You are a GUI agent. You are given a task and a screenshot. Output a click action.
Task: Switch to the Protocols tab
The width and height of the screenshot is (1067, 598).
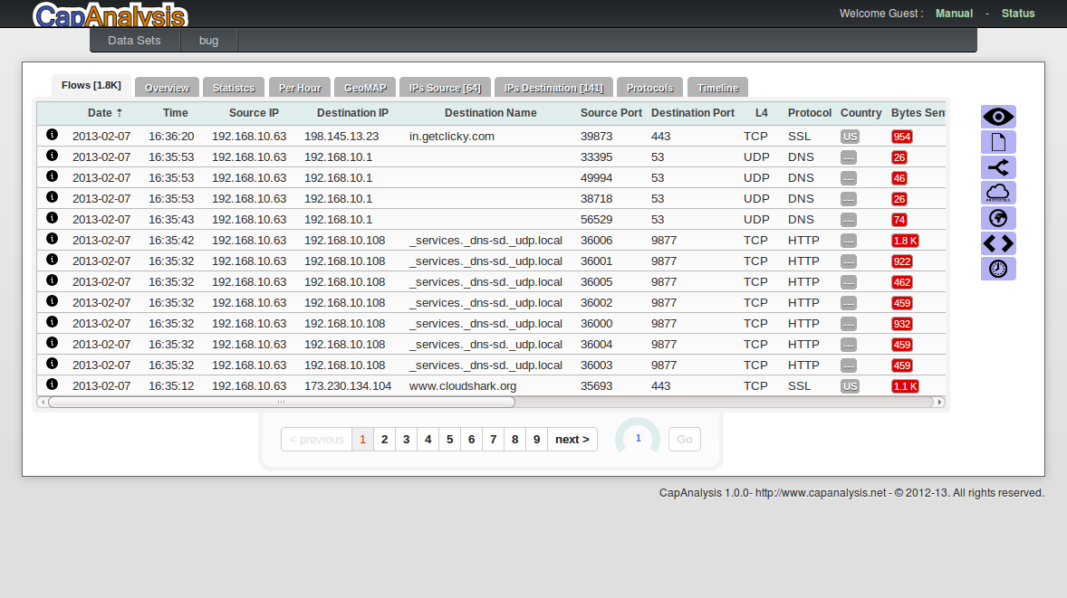pyautogui.click(x=649, y=88)
